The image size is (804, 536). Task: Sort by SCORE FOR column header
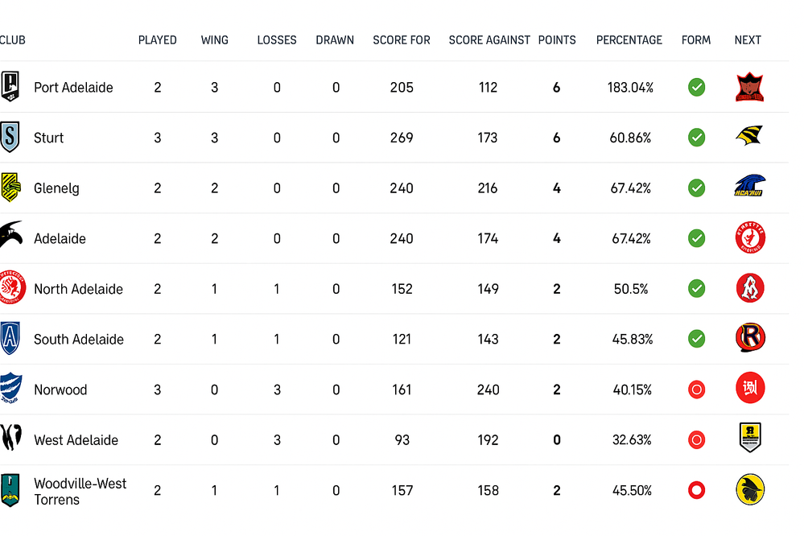[x=402, y=40]
